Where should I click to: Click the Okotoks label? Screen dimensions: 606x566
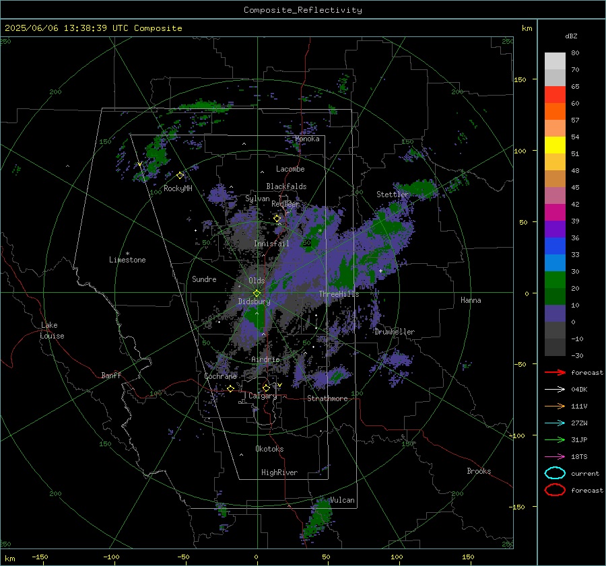tap(269, 449)
